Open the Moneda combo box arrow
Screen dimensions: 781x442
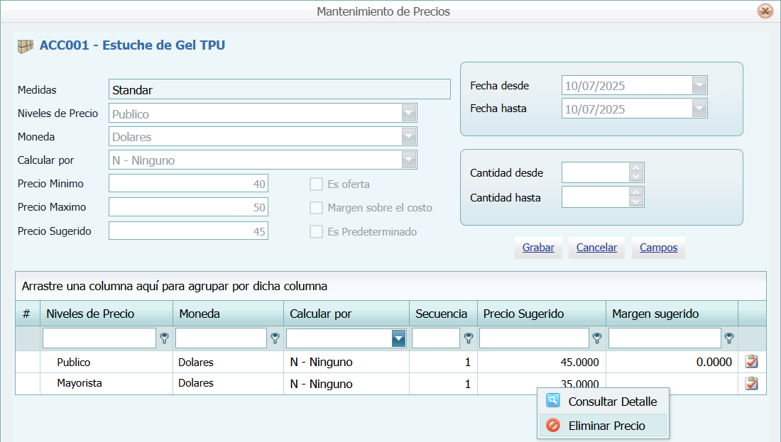[x=409, y=137]
